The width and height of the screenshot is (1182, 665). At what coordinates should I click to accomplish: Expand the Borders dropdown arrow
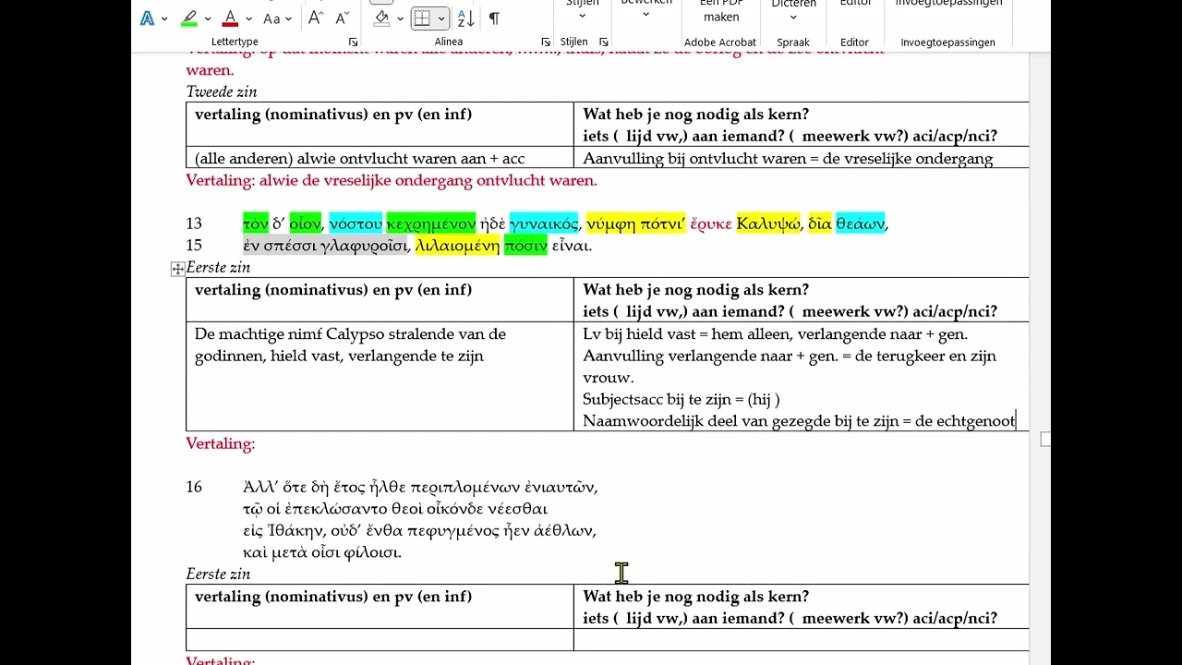coord(441,19)
